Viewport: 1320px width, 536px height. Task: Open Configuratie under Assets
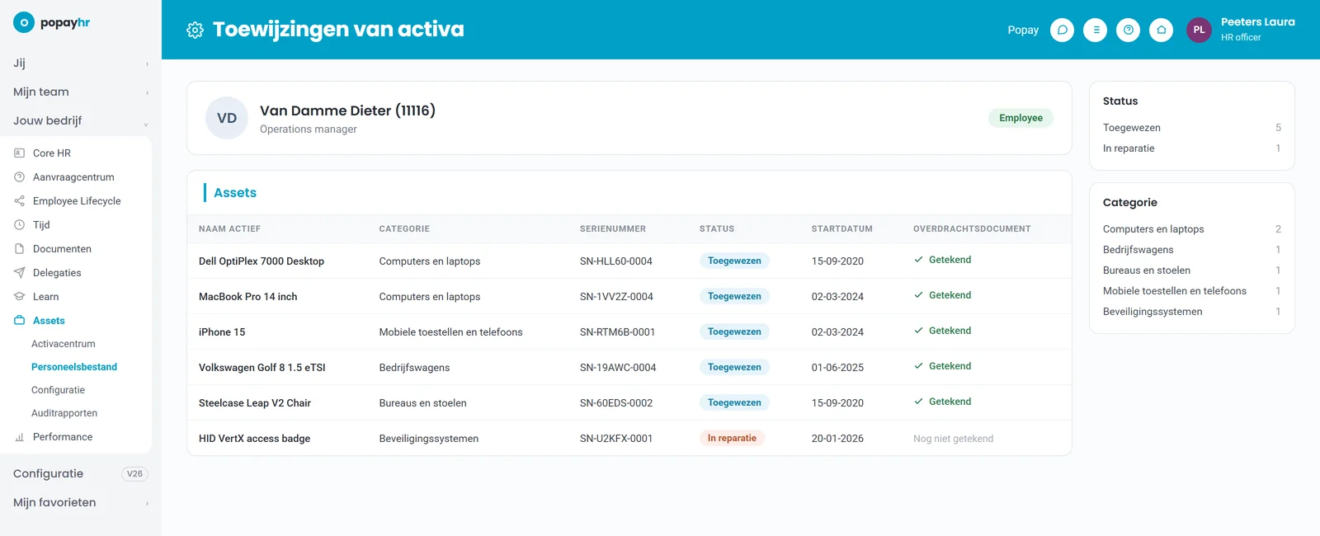point(59,390)
